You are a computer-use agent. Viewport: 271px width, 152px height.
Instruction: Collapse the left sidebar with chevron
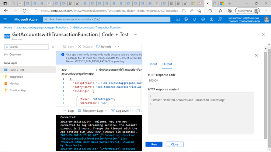click(x=53, y=47)
